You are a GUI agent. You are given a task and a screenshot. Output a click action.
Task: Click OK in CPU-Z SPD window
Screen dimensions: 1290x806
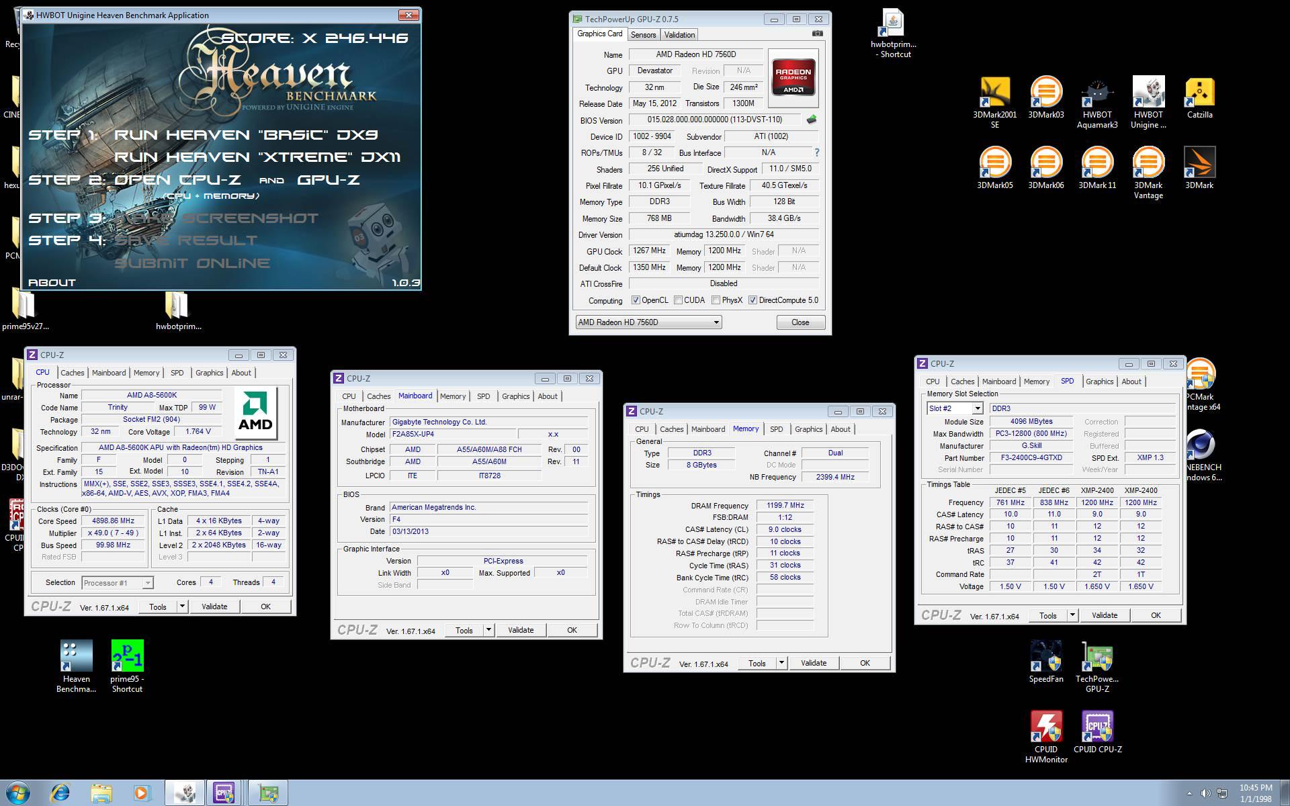pos(1156,615)
